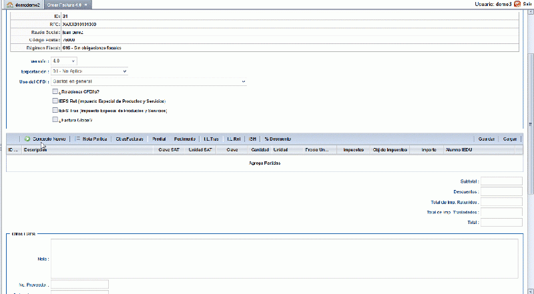Click the Salir link

coord(527,4)
